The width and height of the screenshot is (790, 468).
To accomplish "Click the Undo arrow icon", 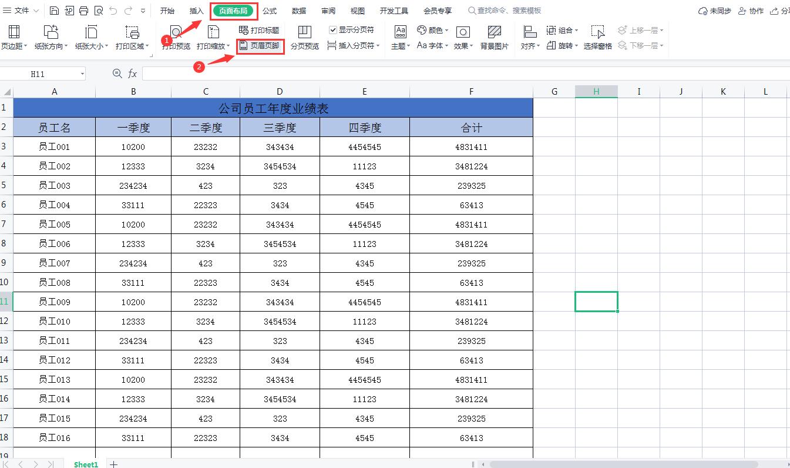I will coord(113,11).
